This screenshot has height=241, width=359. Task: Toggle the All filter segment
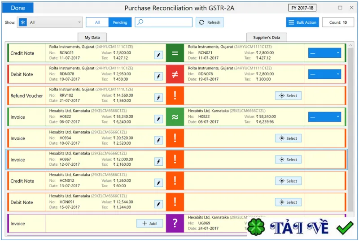pyautogui.click(x=97, y=22)
